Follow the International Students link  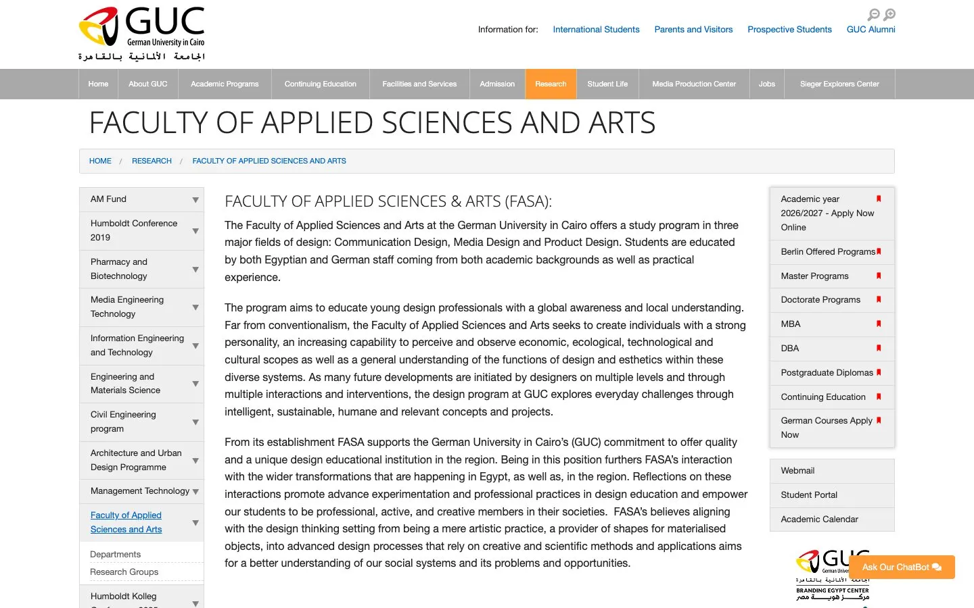[596, 30]
